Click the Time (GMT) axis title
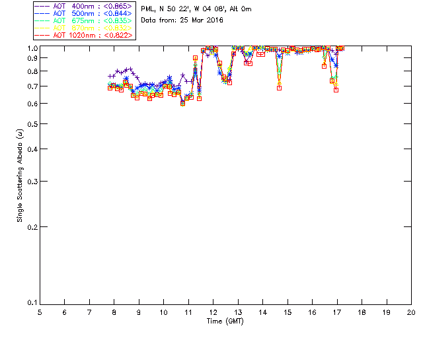This screenshot has width=423, height=338. [225, 321]
